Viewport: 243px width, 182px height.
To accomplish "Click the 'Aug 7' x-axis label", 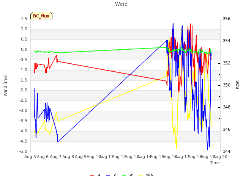I will point(55,157).
